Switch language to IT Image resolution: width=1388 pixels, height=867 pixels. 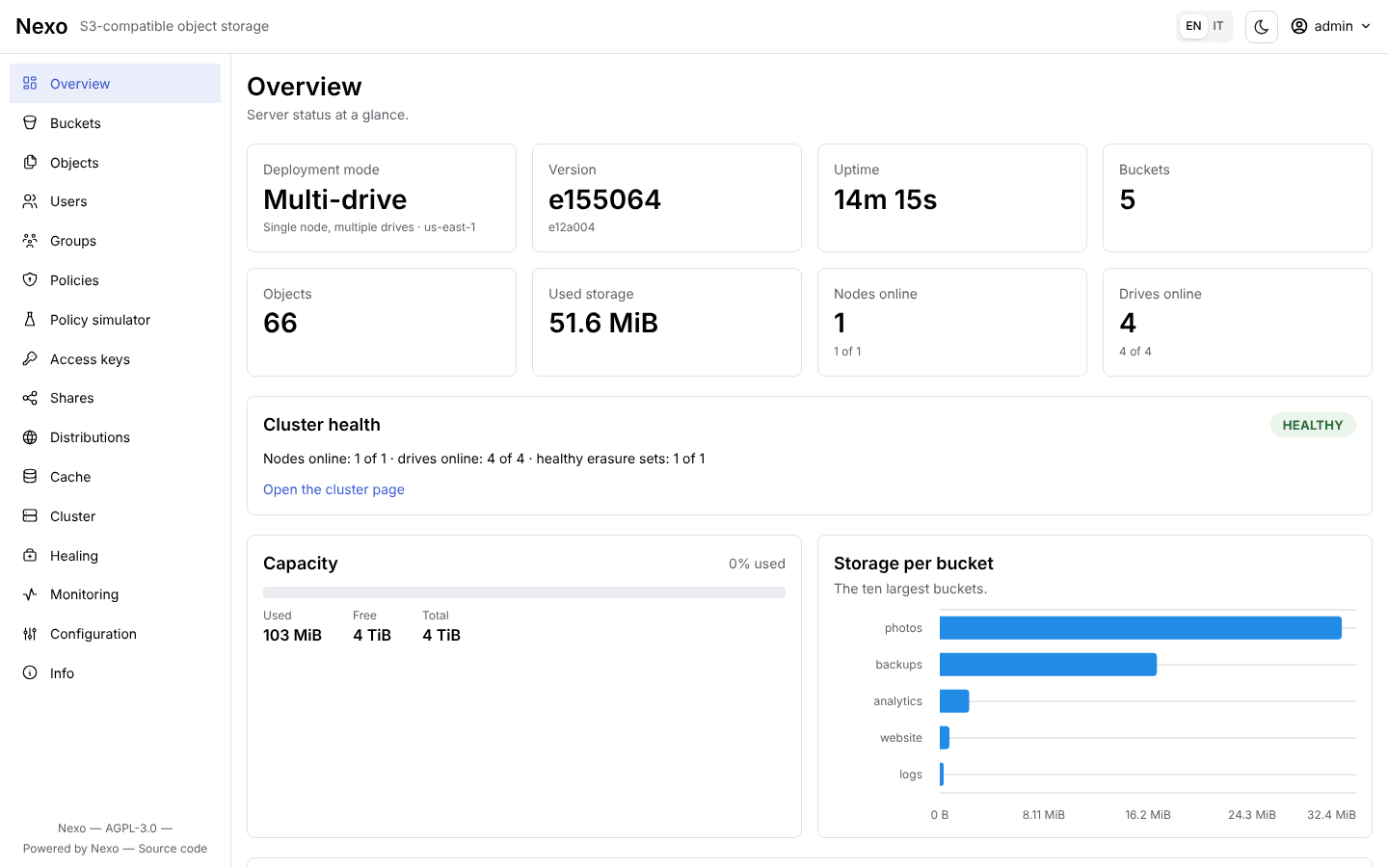coord(1218,26)
